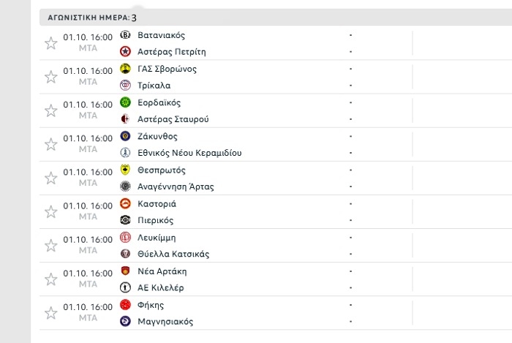
Task: Click the Φήκης red logo
Action: 125,304
